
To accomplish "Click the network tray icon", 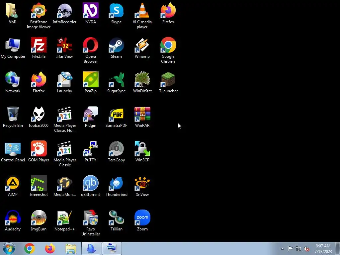I will click(x=298, y=249).
